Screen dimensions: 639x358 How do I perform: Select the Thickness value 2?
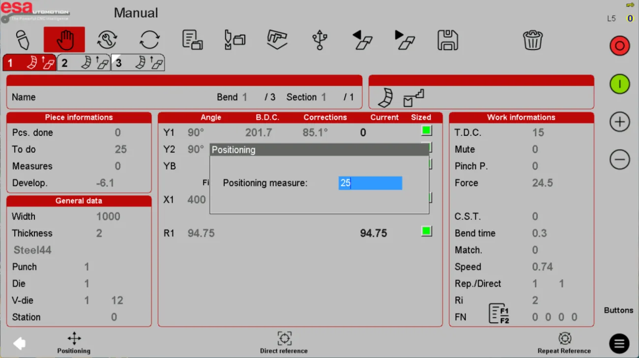99,233
